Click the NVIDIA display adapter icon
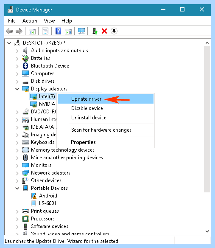The width and height of the screenshot is (215, 248). (34, 104)
